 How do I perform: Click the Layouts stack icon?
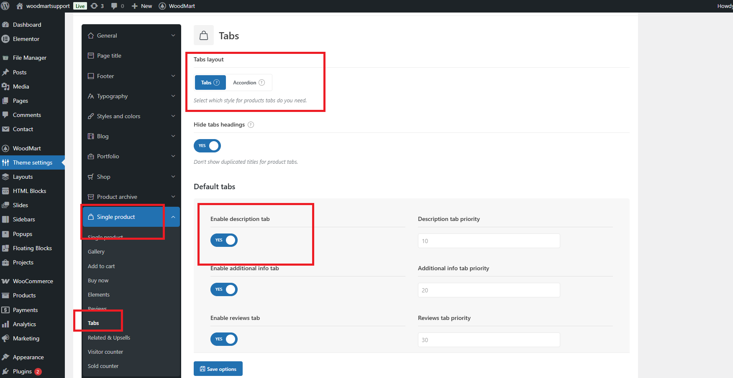5,177
